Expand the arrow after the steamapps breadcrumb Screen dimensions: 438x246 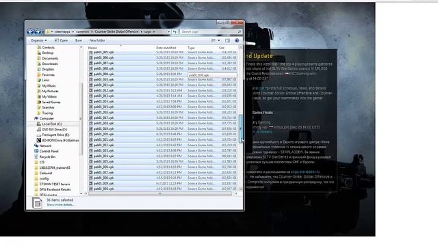point(73,32)
